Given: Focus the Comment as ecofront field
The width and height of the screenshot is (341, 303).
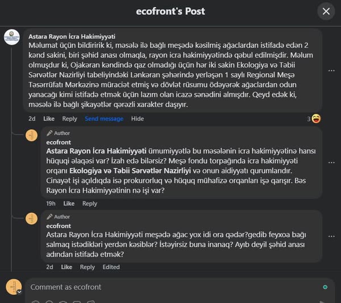Looking at the screenshot, I should tap(170, 287).
